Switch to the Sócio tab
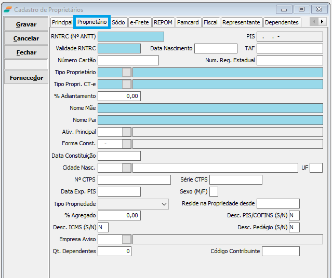332x278 pixels. 118,22
